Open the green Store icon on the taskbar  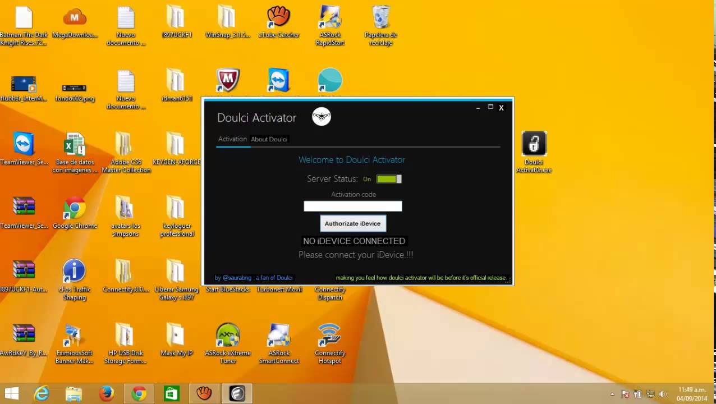(171, 394)
